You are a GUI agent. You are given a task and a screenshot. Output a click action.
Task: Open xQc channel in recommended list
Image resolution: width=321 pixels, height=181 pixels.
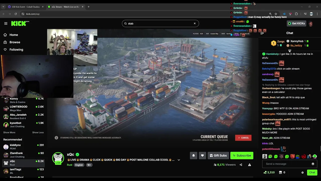pos(23,163)
